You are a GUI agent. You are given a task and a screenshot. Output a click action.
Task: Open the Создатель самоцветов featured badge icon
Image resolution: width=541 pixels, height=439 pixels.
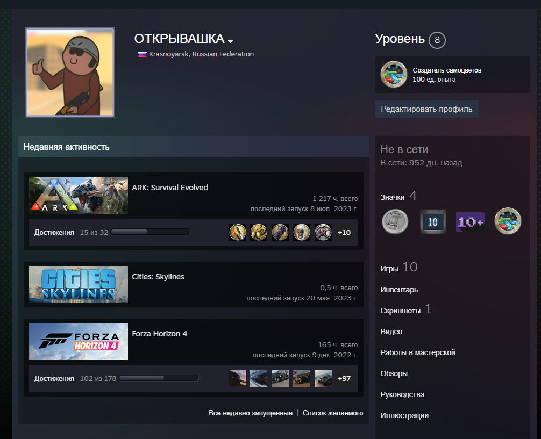pyautogui.click(x=394, y=74)
